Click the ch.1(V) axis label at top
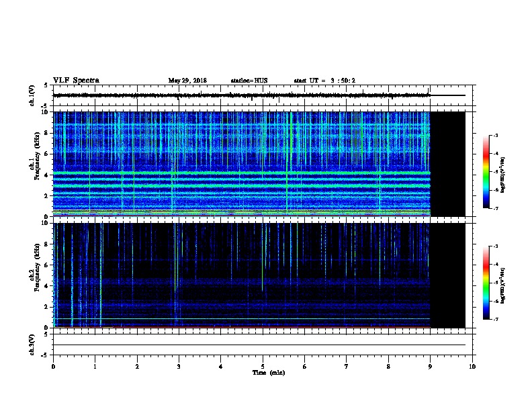532x411 pixels. coord(32,95)
